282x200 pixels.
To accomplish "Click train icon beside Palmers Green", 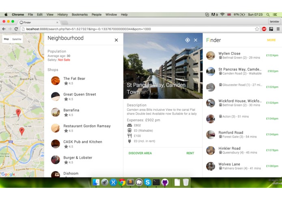I will click(220, 168).
